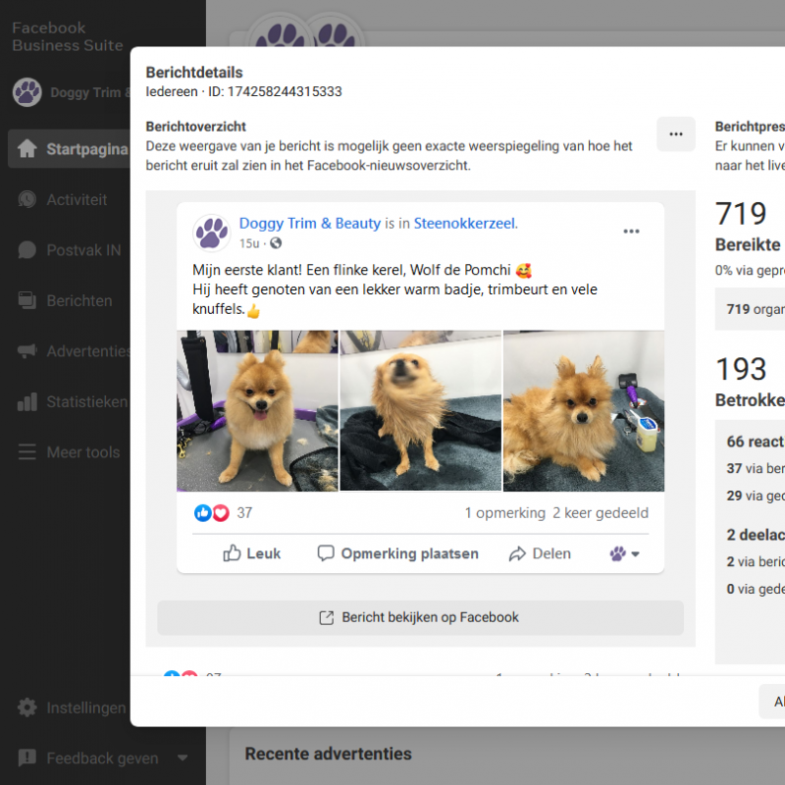Click the Delen share button

pyautogui.click(x=540, y=553)
